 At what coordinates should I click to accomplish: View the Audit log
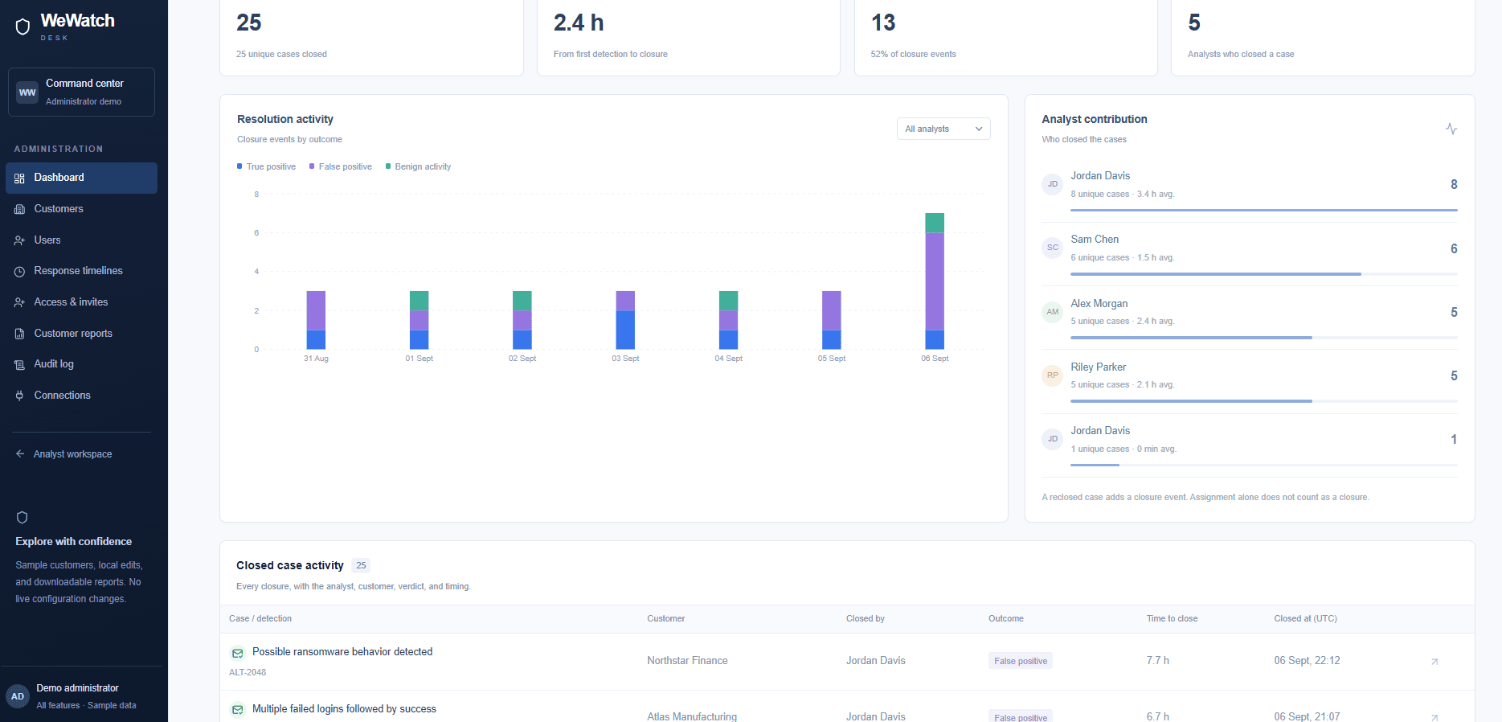coord(81,364)
